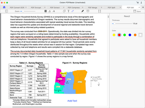Click the activation key icon
145x108 pixels.
pos(141,3)
